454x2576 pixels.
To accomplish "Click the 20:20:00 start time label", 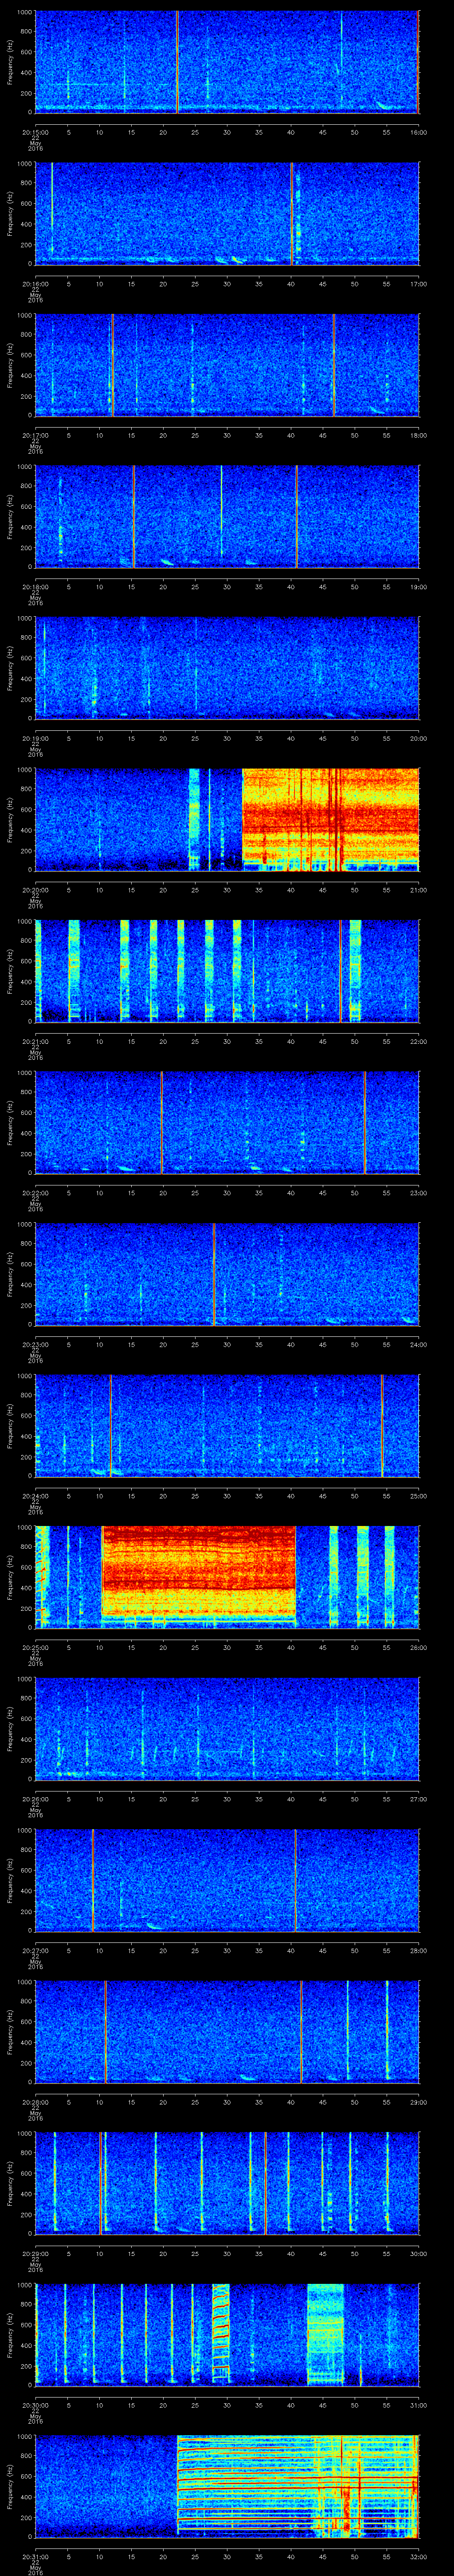I will point(35,890).
